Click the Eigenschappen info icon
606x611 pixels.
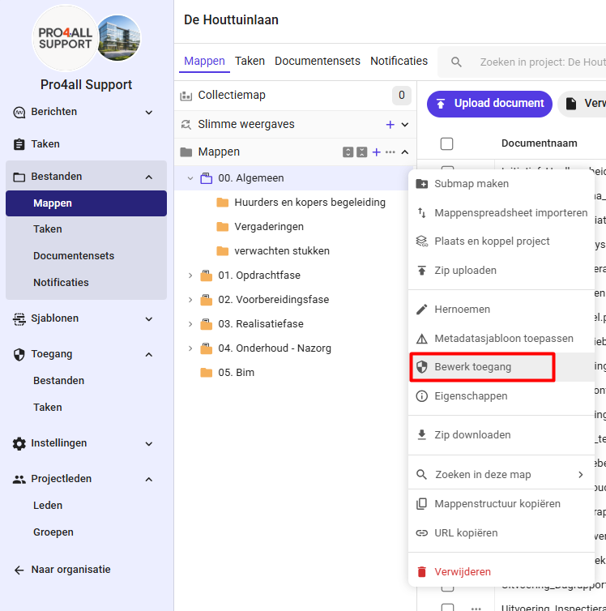tap(422, 396)
